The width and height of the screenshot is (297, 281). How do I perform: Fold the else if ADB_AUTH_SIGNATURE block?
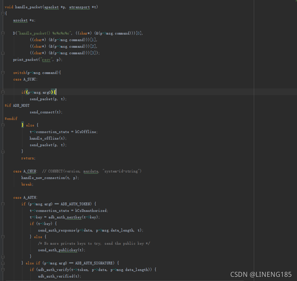3,263
